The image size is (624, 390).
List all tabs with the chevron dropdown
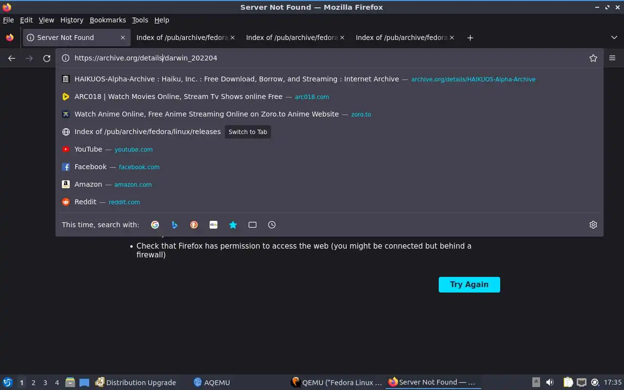pyautogui.click(x=614, y=38)
